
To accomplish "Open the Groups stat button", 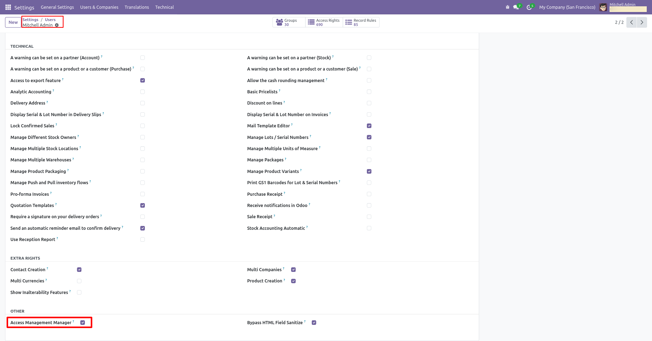I will pos(289,22).
